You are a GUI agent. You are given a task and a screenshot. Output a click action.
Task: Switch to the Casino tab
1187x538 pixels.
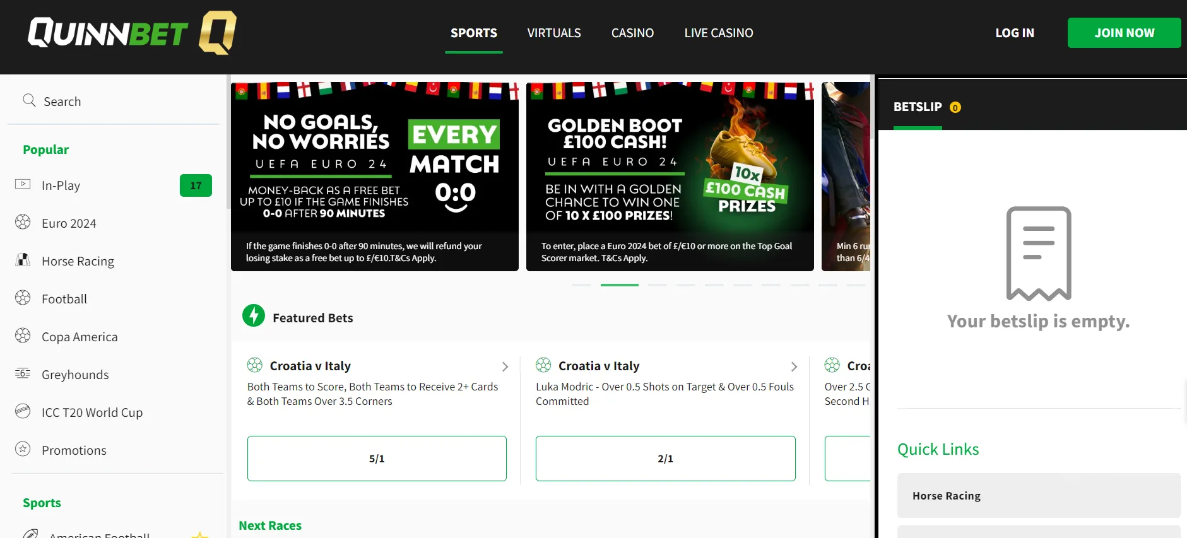pyautogui.click(x=632, y=33)
